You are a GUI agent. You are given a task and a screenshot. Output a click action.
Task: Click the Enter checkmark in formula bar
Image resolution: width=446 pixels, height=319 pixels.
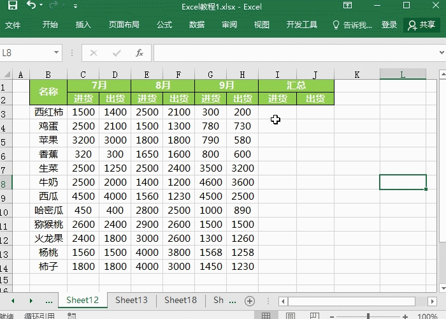116,53
